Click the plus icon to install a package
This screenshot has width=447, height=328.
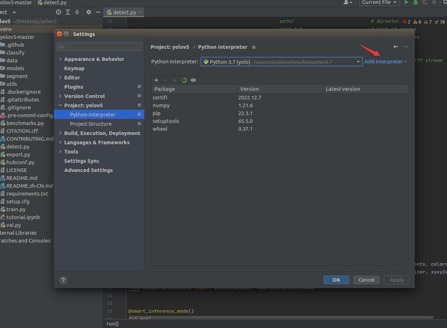tap(156, 80)
